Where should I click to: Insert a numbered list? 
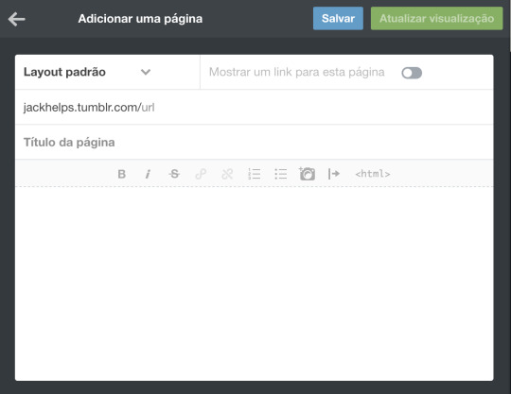pos(254,174)
